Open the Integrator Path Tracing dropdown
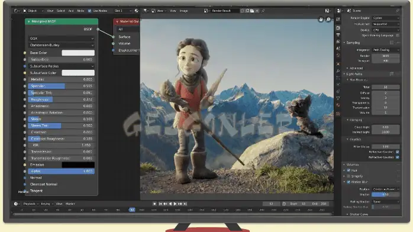This screenshot has height=232, width=413. [386, 50]
